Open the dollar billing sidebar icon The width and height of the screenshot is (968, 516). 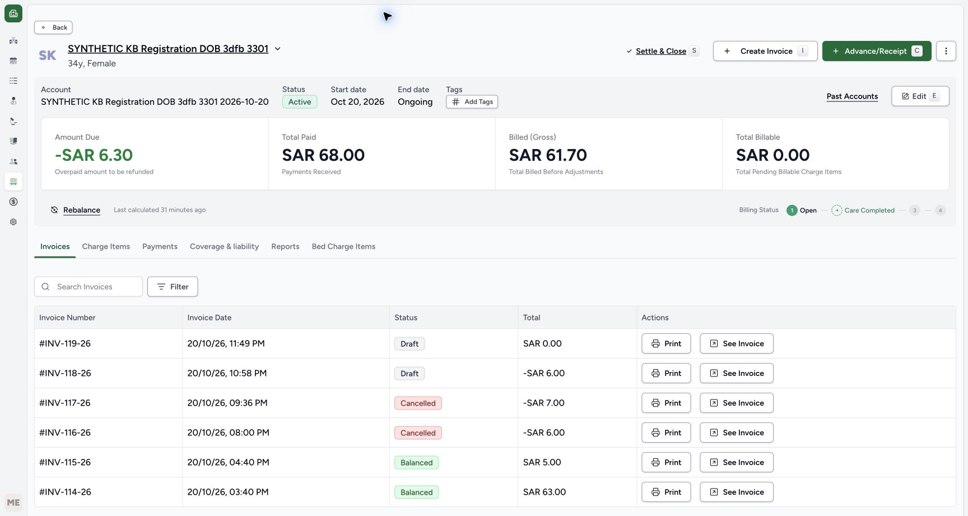13,202
